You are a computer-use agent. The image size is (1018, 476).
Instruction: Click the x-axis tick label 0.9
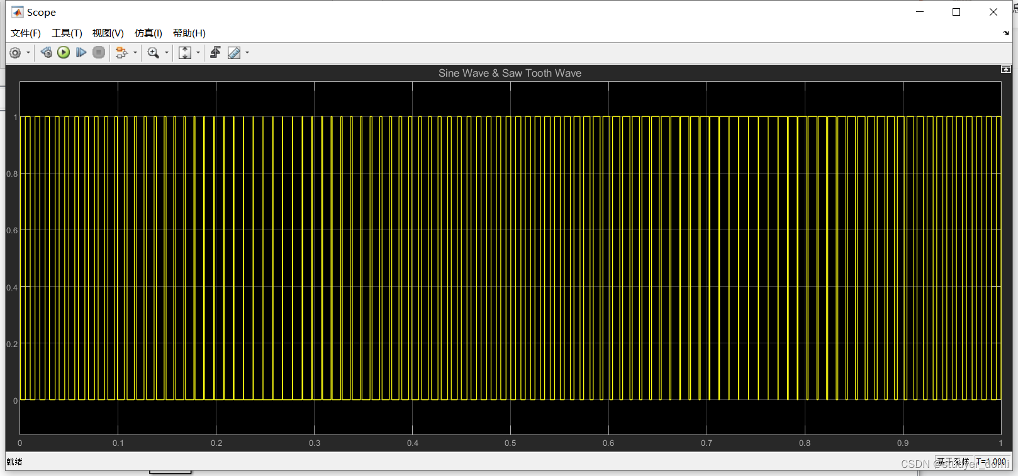tap(903, 443)
